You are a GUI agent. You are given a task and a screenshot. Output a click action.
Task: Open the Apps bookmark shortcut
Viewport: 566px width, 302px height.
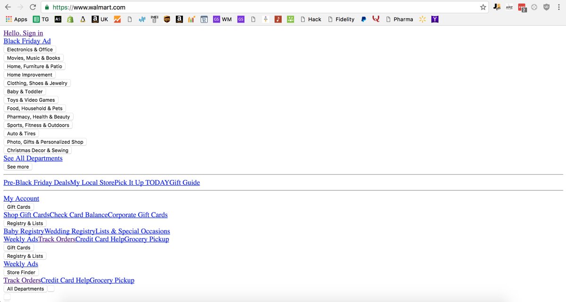(x=17, y=19)
